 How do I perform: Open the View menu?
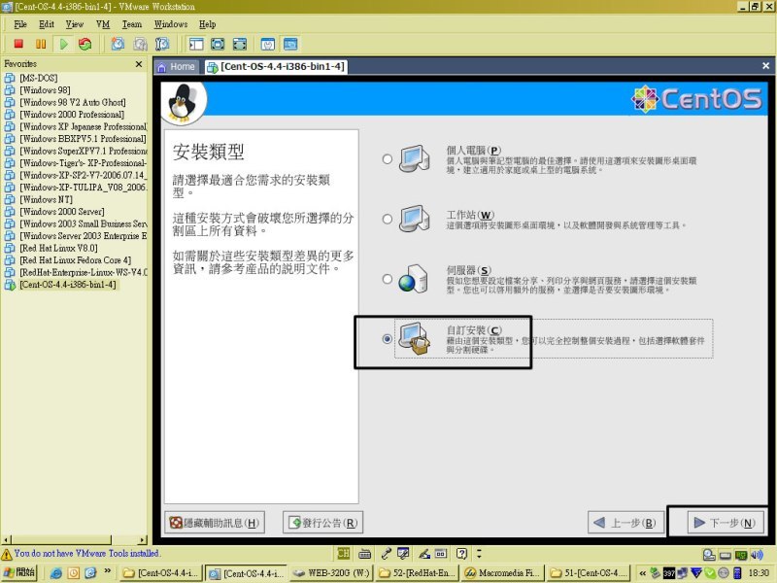coord(75,24)
